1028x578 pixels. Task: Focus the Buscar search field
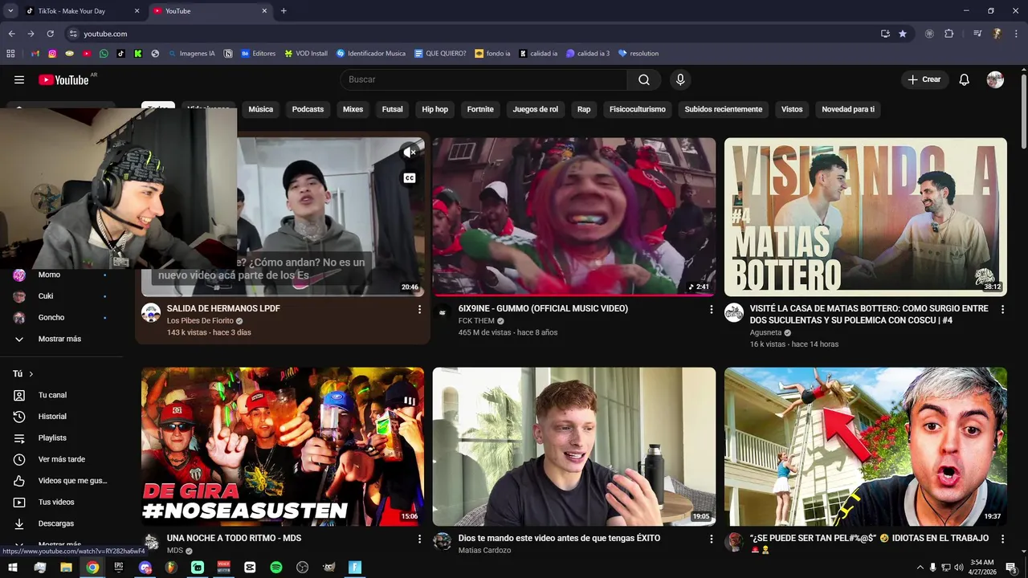(483, 79)
